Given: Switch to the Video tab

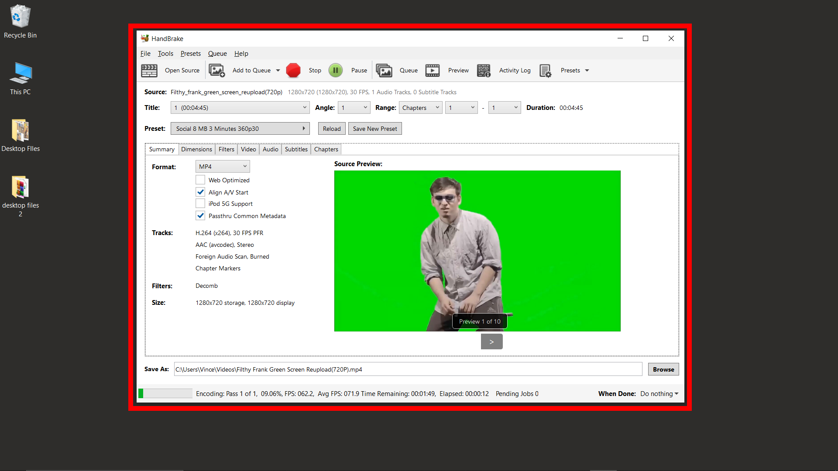Looking at the screenshot, I should point(249,149).
